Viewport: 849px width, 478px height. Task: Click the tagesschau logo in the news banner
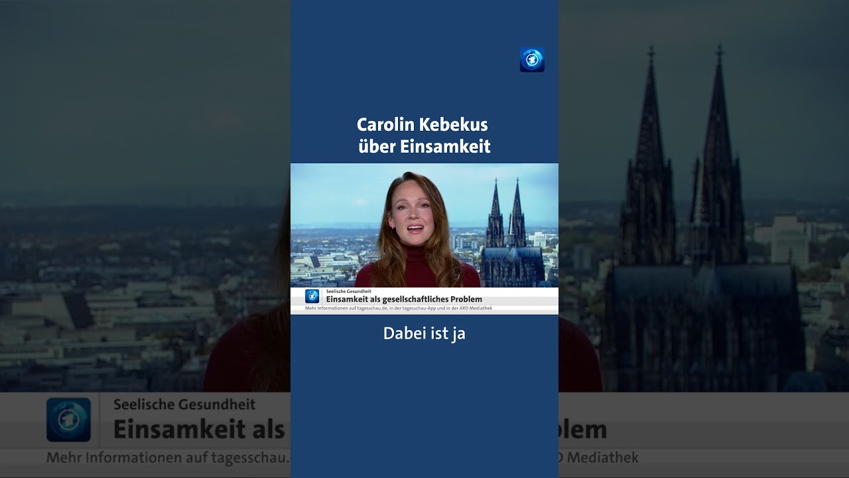coord(312,296)
